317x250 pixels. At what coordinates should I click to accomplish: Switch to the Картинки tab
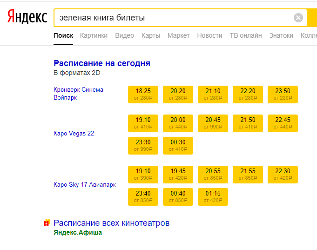coord(94,35)
